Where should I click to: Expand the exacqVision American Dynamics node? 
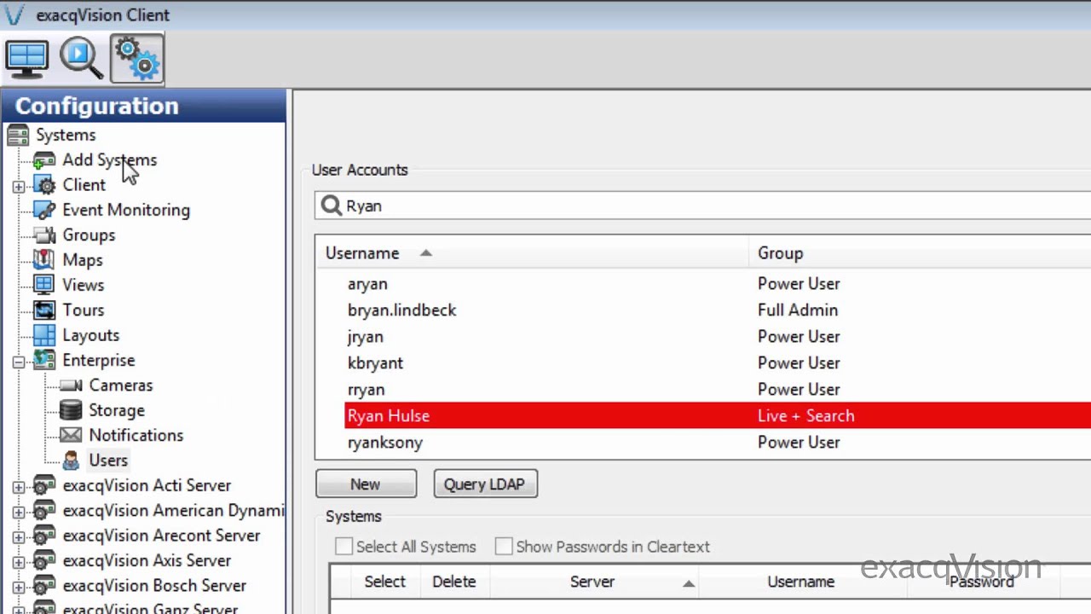pyautogui.click(x=19, y=511)
